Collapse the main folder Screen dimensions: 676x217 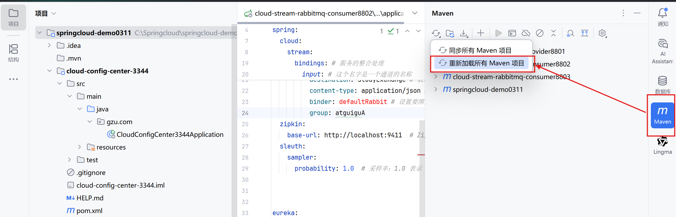coord(70,96)
